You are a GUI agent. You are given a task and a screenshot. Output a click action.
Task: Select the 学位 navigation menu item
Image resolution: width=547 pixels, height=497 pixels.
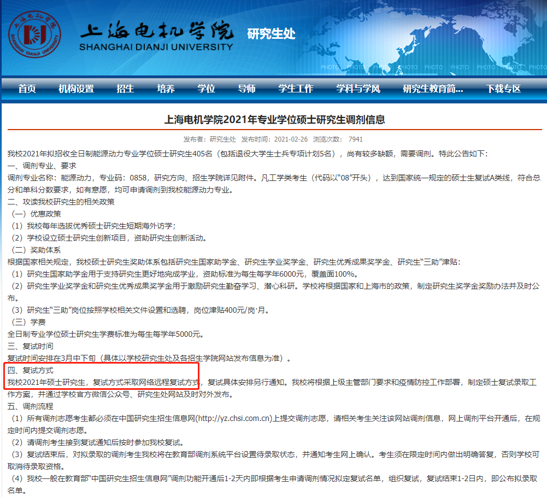coord(206,89)
